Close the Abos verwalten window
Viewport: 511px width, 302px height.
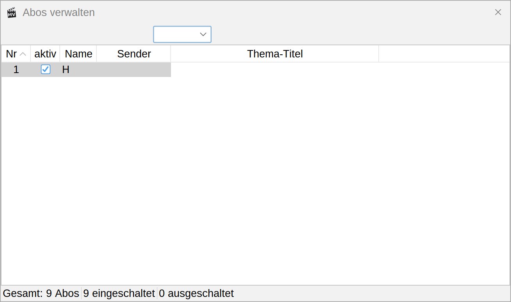[x=498, y=12]
